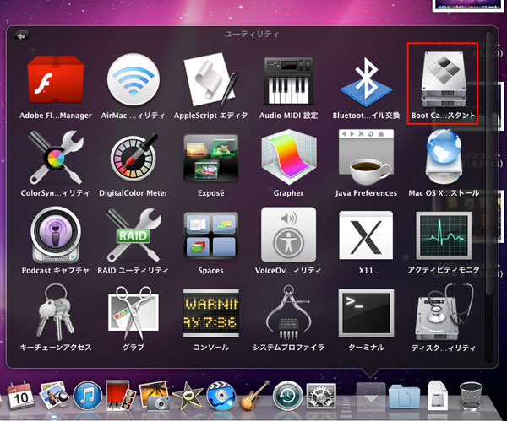Open X11

pyautogui.click(x=366, y=241)
